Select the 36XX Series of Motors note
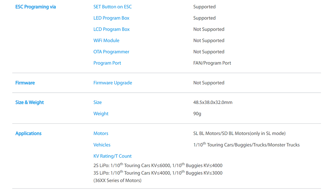 pos(118,181)
